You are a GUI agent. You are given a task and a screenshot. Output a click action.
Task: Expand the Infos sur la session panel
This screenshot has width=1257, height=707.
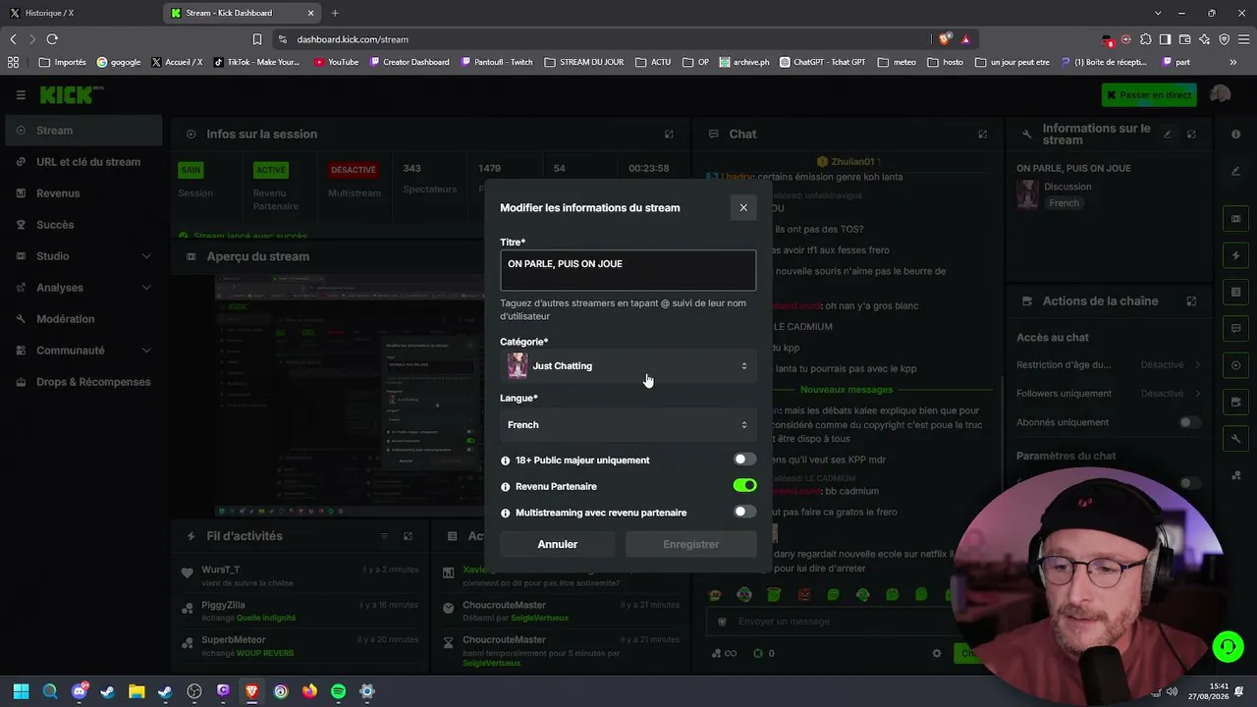(x=670, y=135)
